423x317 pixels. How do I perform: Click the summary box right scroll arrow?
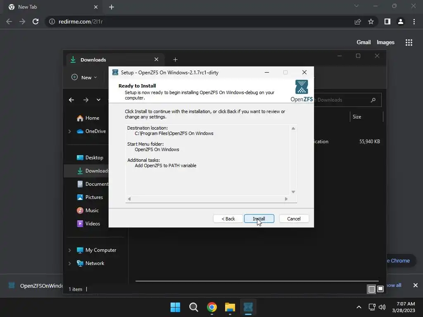286,199
